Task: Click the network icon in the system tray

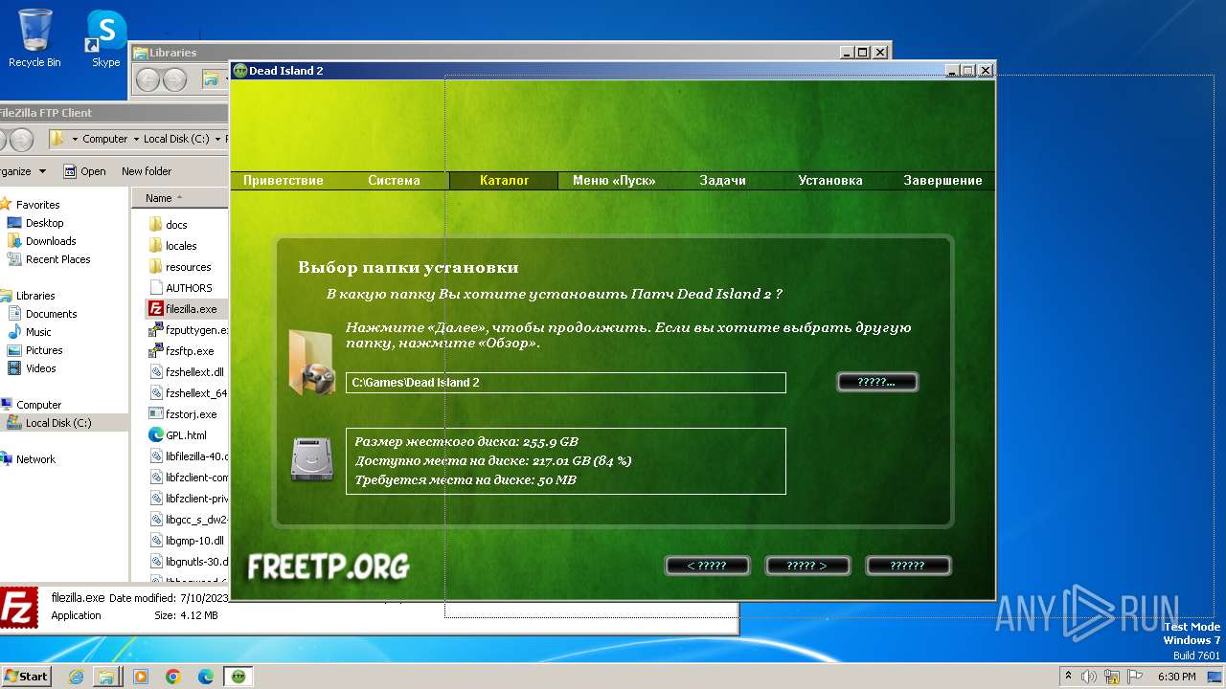Action: tap(1112, 677)
